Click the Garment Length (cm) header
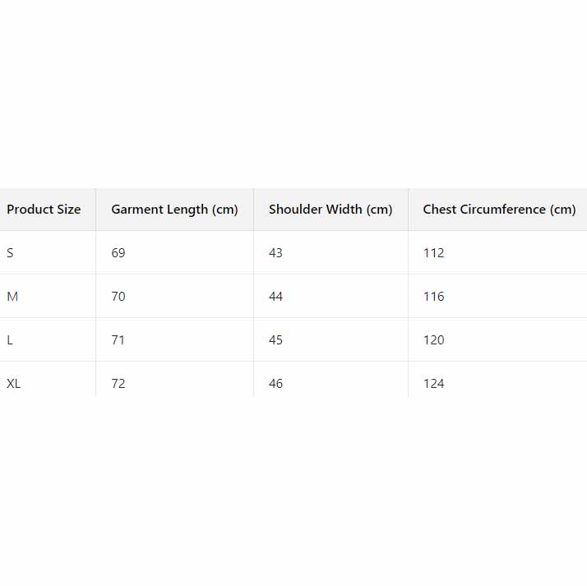Viewport: 587px width, 586px height. [174, 210]
